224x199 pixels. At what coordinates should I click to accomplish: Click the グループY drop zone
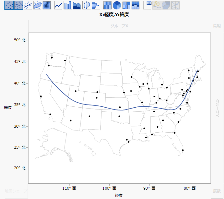pos(217,108)
